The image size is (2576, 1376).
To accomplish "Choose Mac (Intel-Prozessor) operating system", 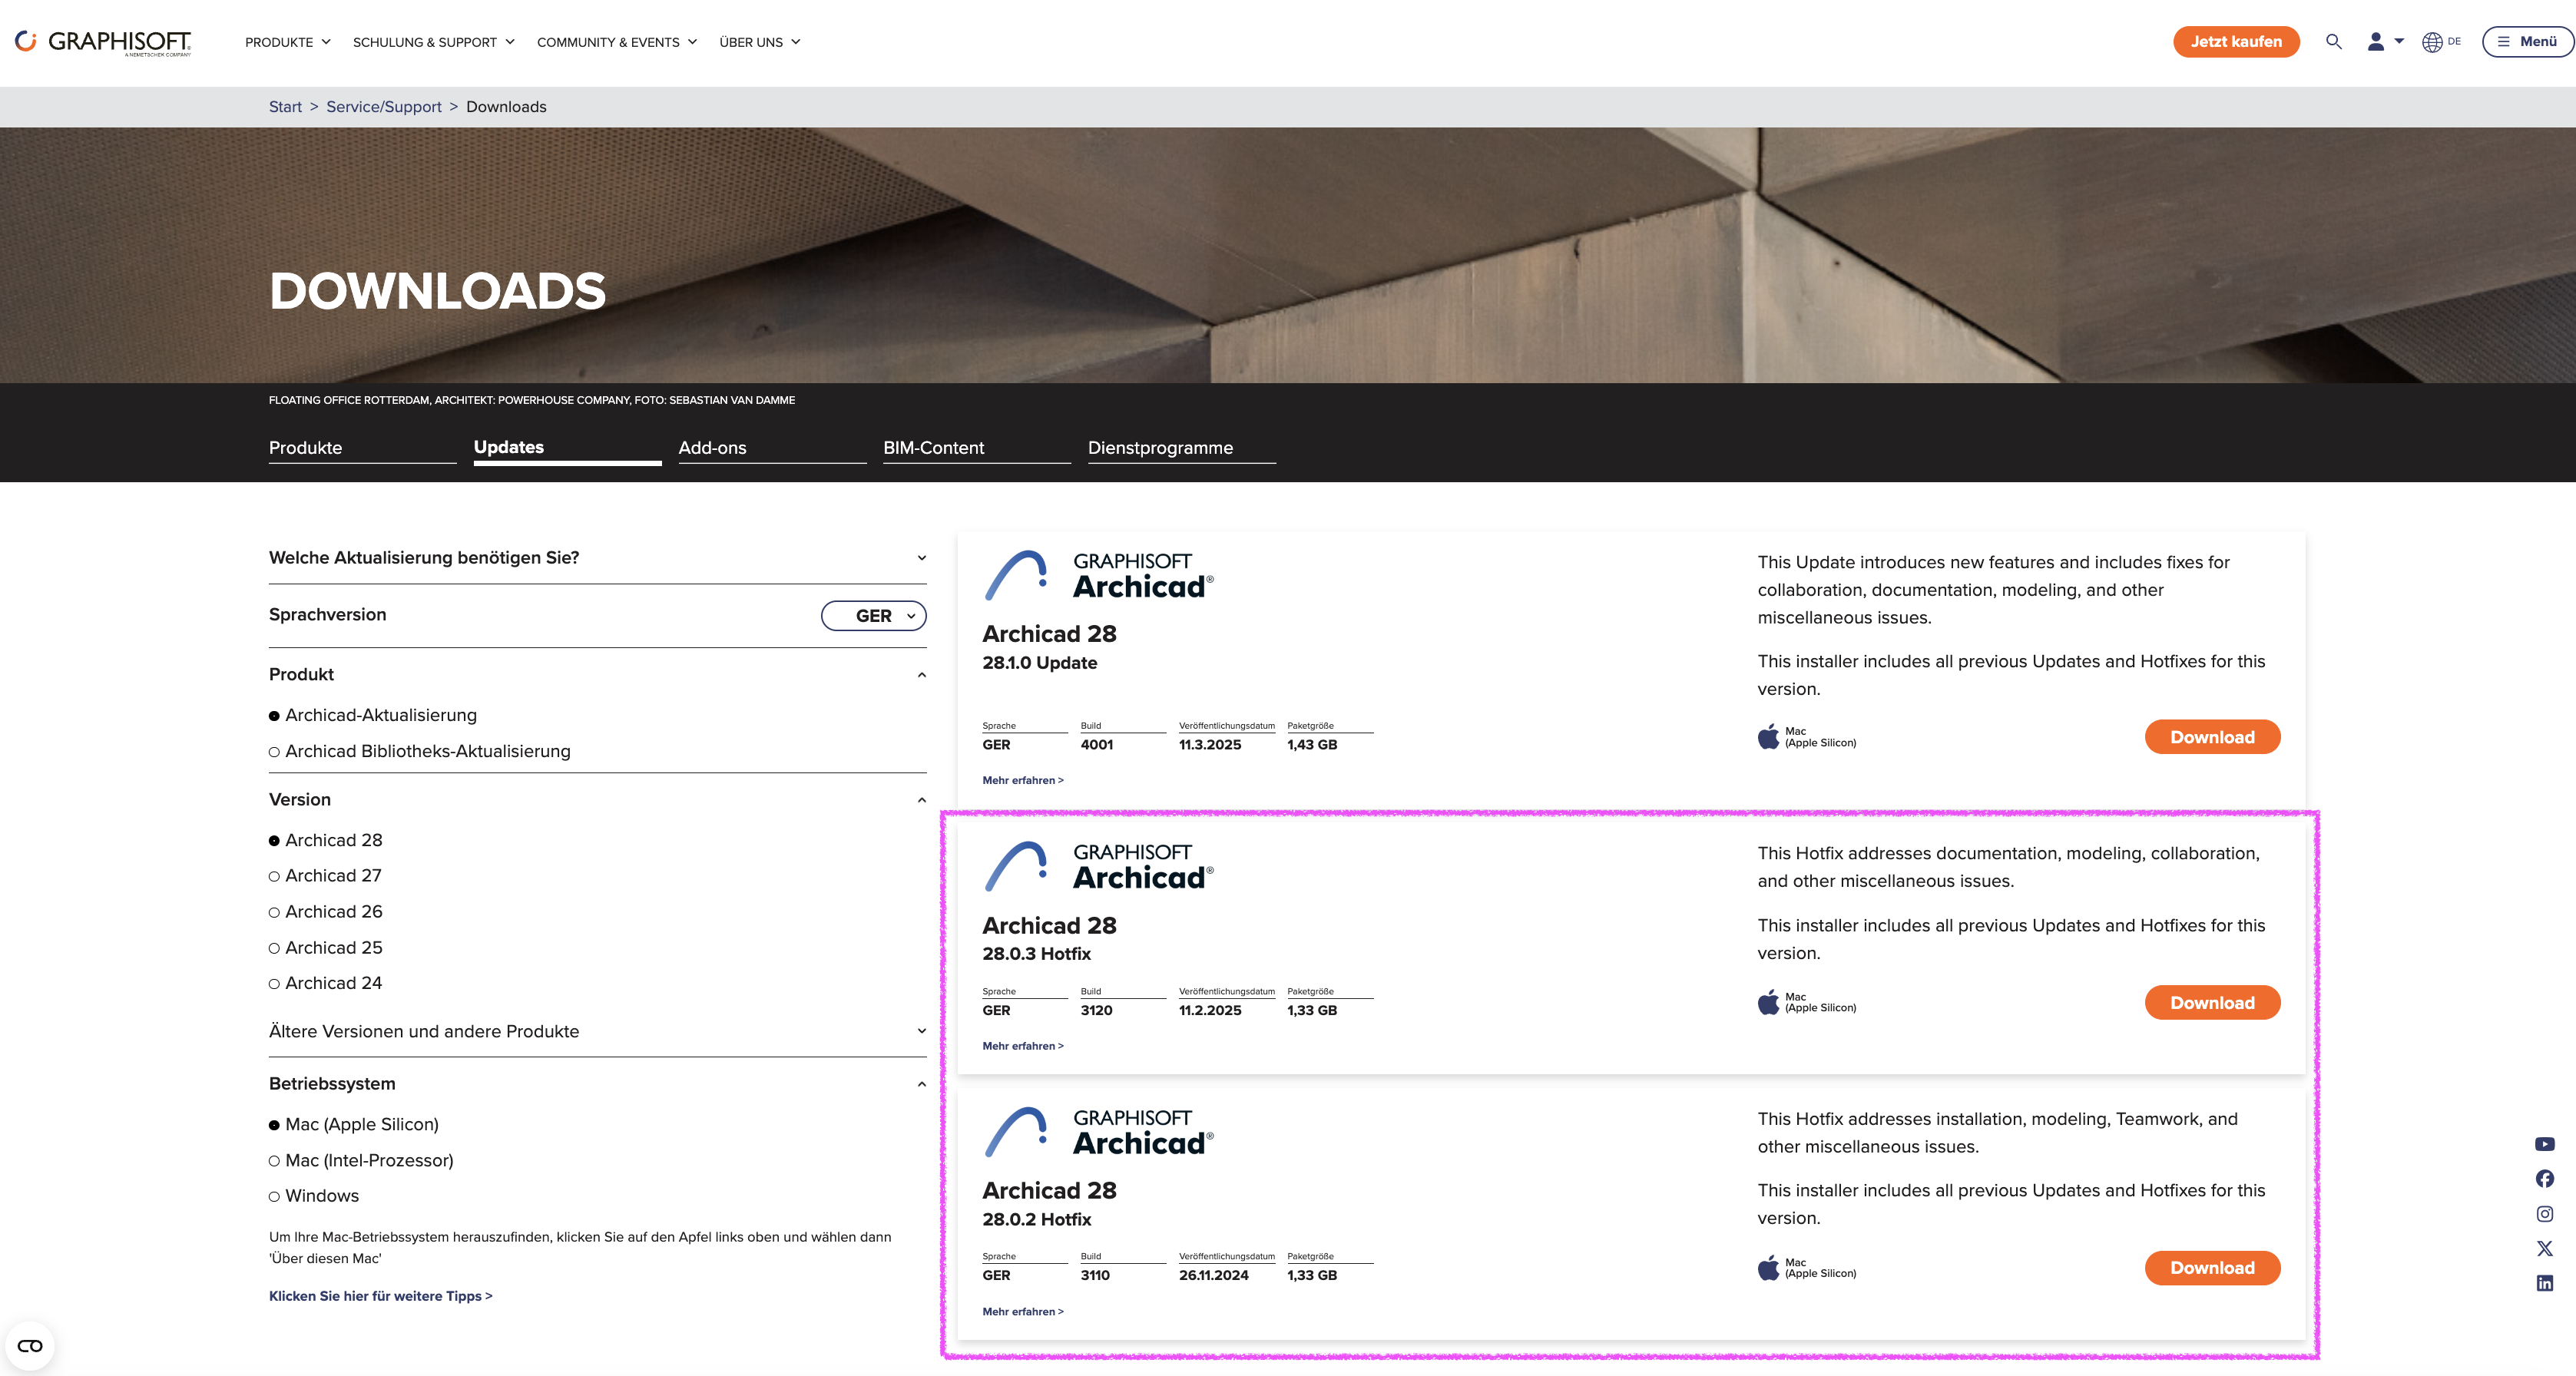I will 361,1160.
